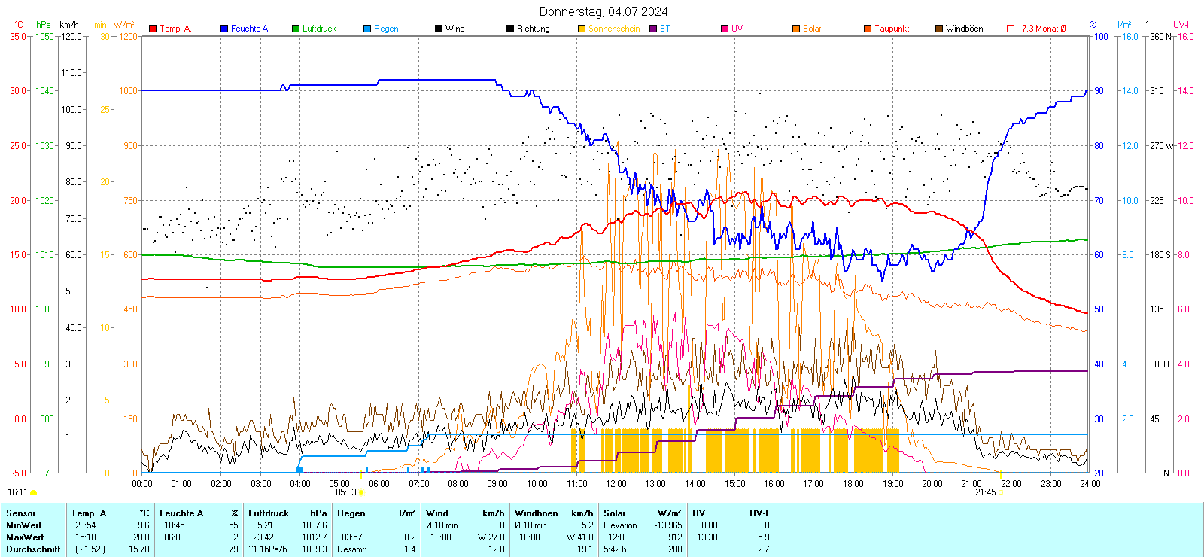Toggle the 17.3 Monat-Ø checkbox
This screenshot has height=557, width=1204.
(1011, 29)
